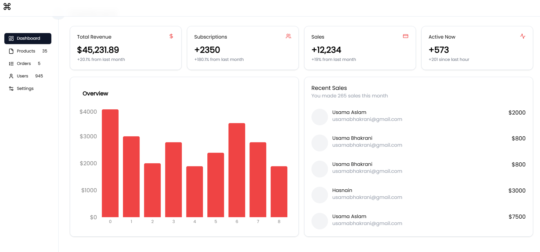Click bar 2 in the Overview chart

tap(153, 190)
